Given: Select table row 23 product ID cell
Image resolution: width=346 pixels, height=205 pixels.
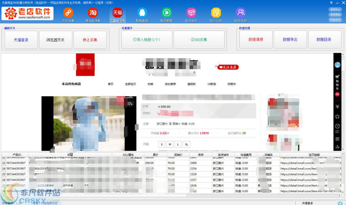Looking at the screenshot, I should 16,163.
